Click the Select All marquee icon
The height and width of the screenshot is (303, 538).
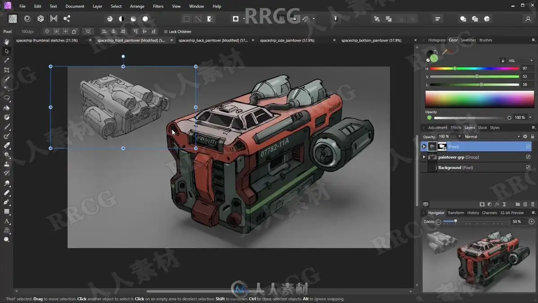pyautogui.click(x=187, y=19)
